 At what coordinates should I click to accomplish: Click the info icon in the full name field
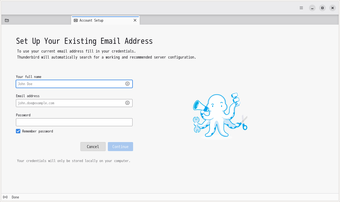pos(127,84)
